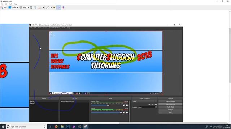Click the taskbar clock and date

coord(226,126)
